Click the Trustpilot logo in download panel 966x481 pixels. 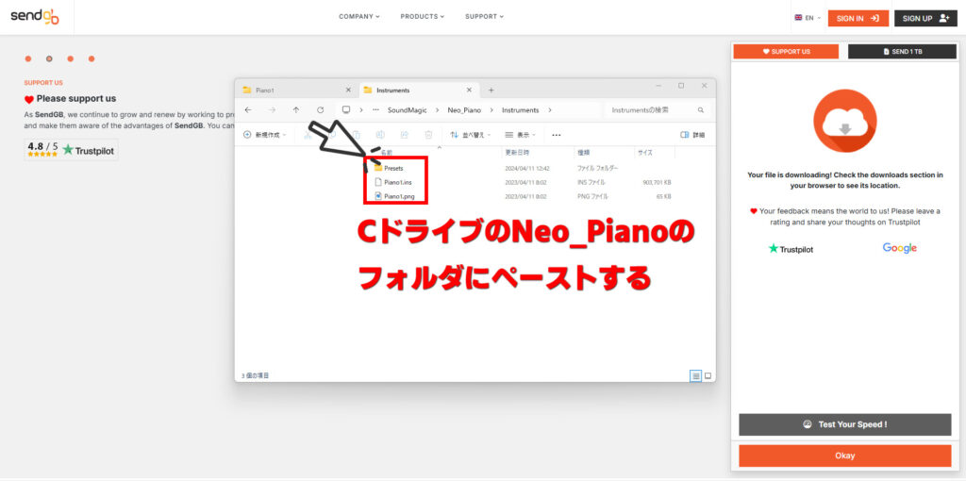791,249
